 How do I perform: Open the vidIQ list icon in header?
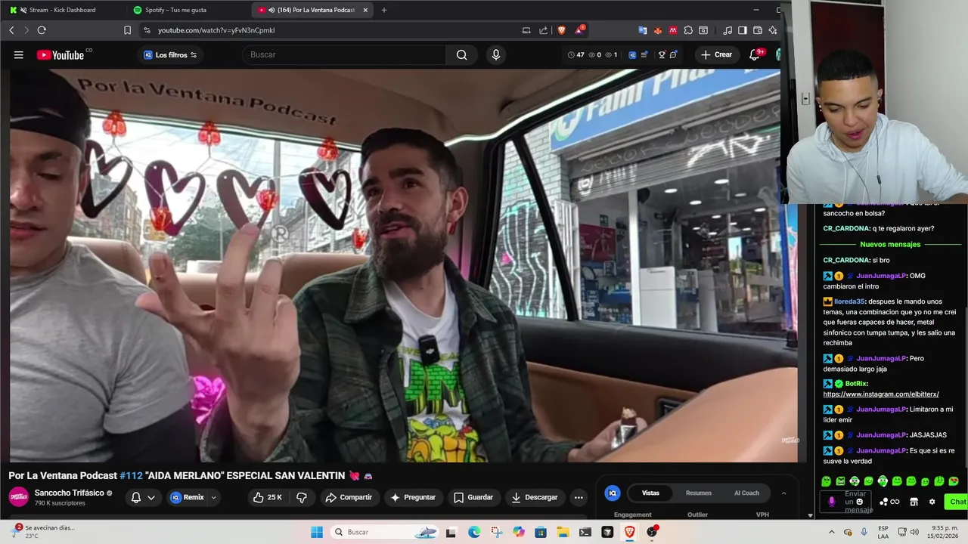click(x=644, y=54)
